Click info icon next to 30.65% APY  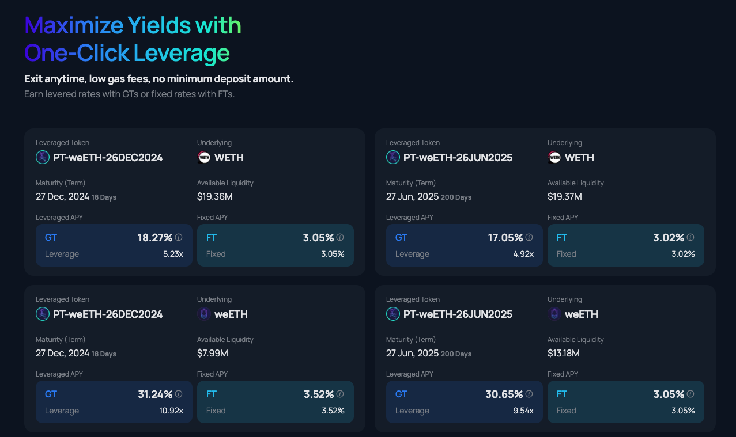529,394
